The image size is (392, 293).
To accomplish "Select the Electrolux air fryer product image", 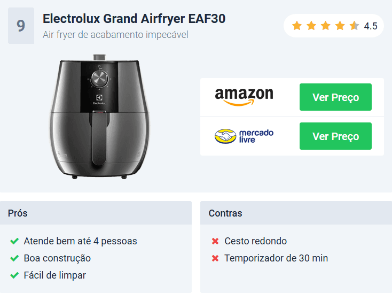I will point(99,117).
